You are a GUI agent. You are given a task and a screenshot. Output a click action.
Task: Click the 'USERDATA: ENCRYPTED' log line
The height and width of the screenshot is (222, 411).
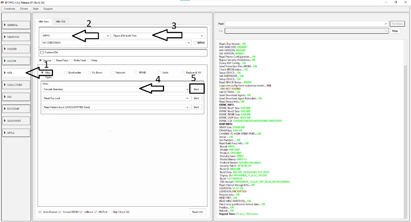[233, 192]
